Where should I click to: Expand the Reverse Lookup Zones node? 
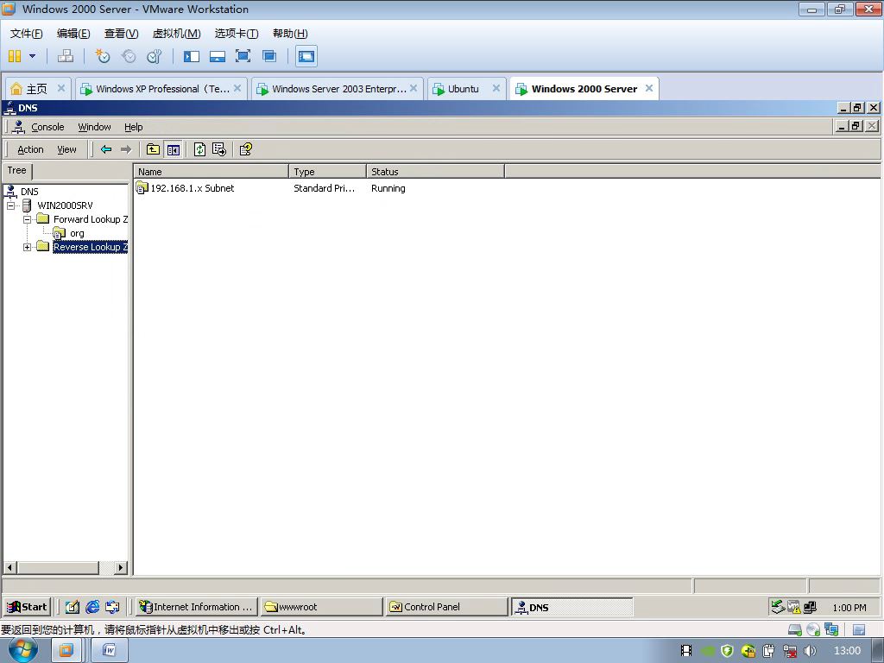pyautogui.click(x=27, y=247)
